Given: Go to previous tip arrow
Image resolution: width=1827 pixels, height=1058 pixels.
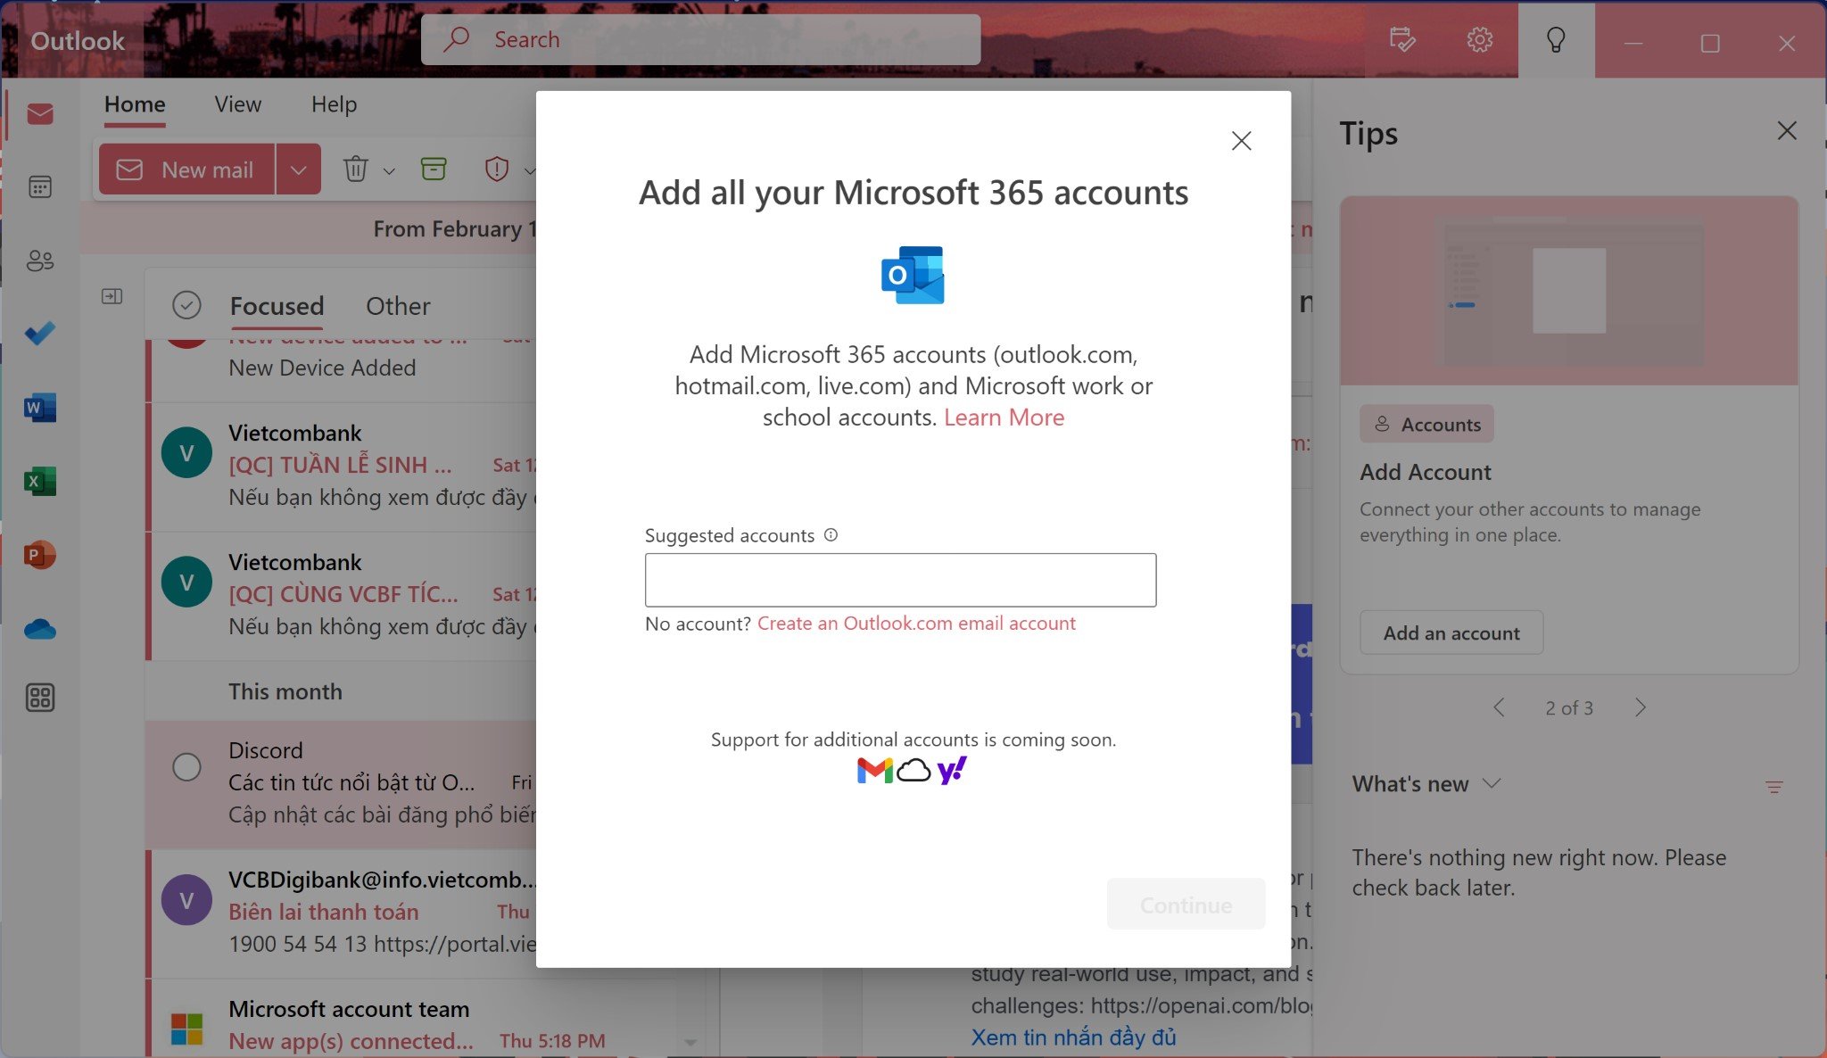Looking at the screenshot, I should [1499, 707].
